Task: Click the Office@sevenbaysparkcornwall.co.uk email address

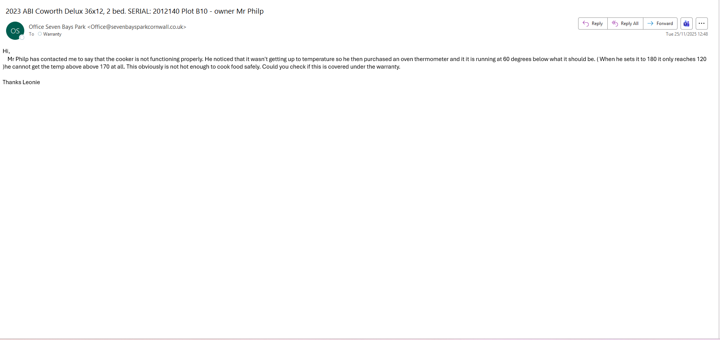Action: point(137,27)
